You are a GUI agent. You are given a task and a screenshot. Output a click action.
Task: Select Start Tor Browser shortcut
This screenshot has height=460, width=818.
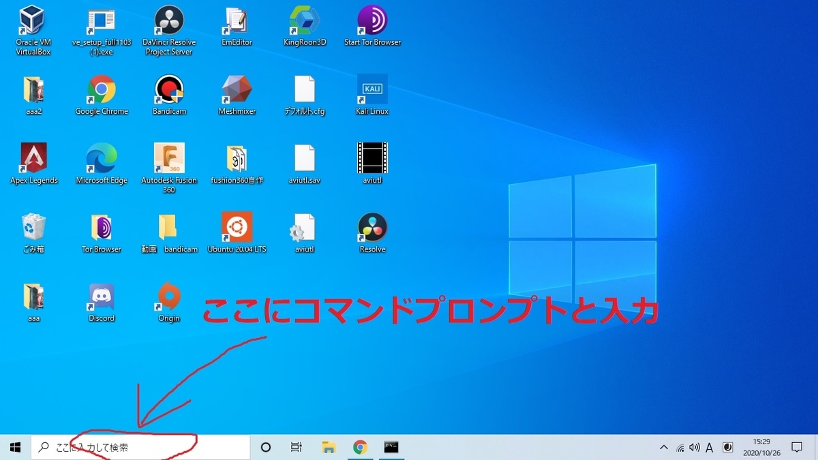[372, 27]
